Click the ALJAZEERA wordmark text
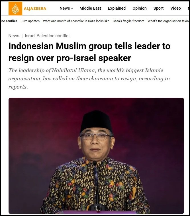Image resolution: width=190 pixels, height=216 pixels. click(35, 9)
